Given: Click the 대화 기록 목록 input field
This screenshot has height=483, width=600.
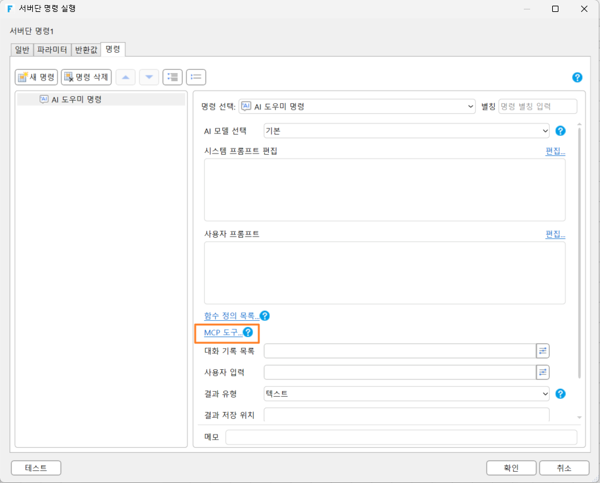Looking at the screenshot, I should (x=400, y=351).
